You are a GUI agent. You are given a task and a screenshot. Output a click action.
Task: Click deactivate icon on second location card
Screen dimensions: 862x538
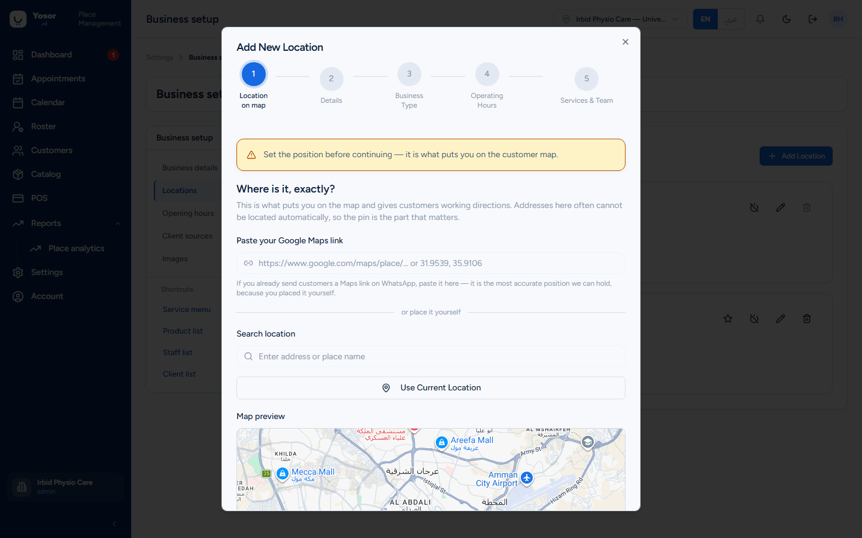tap(754, 319)
